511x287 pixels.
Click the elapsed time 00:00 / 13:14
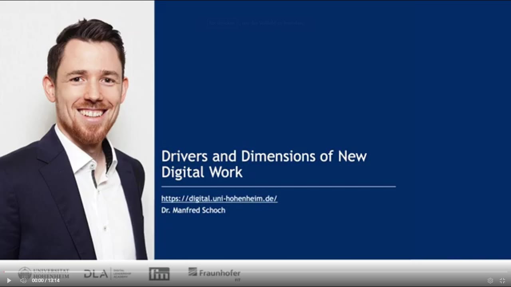46,281
